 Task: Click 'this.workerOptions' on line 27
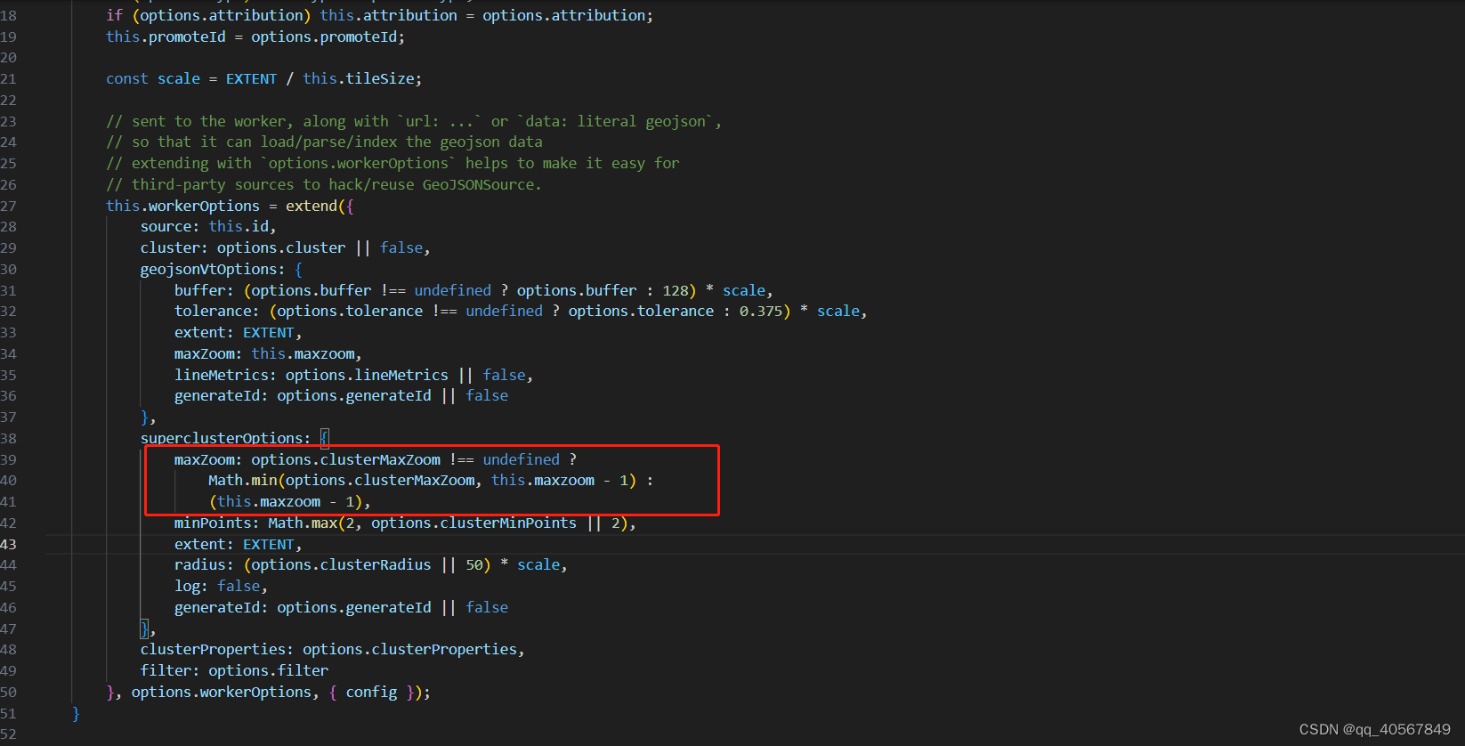182,206
